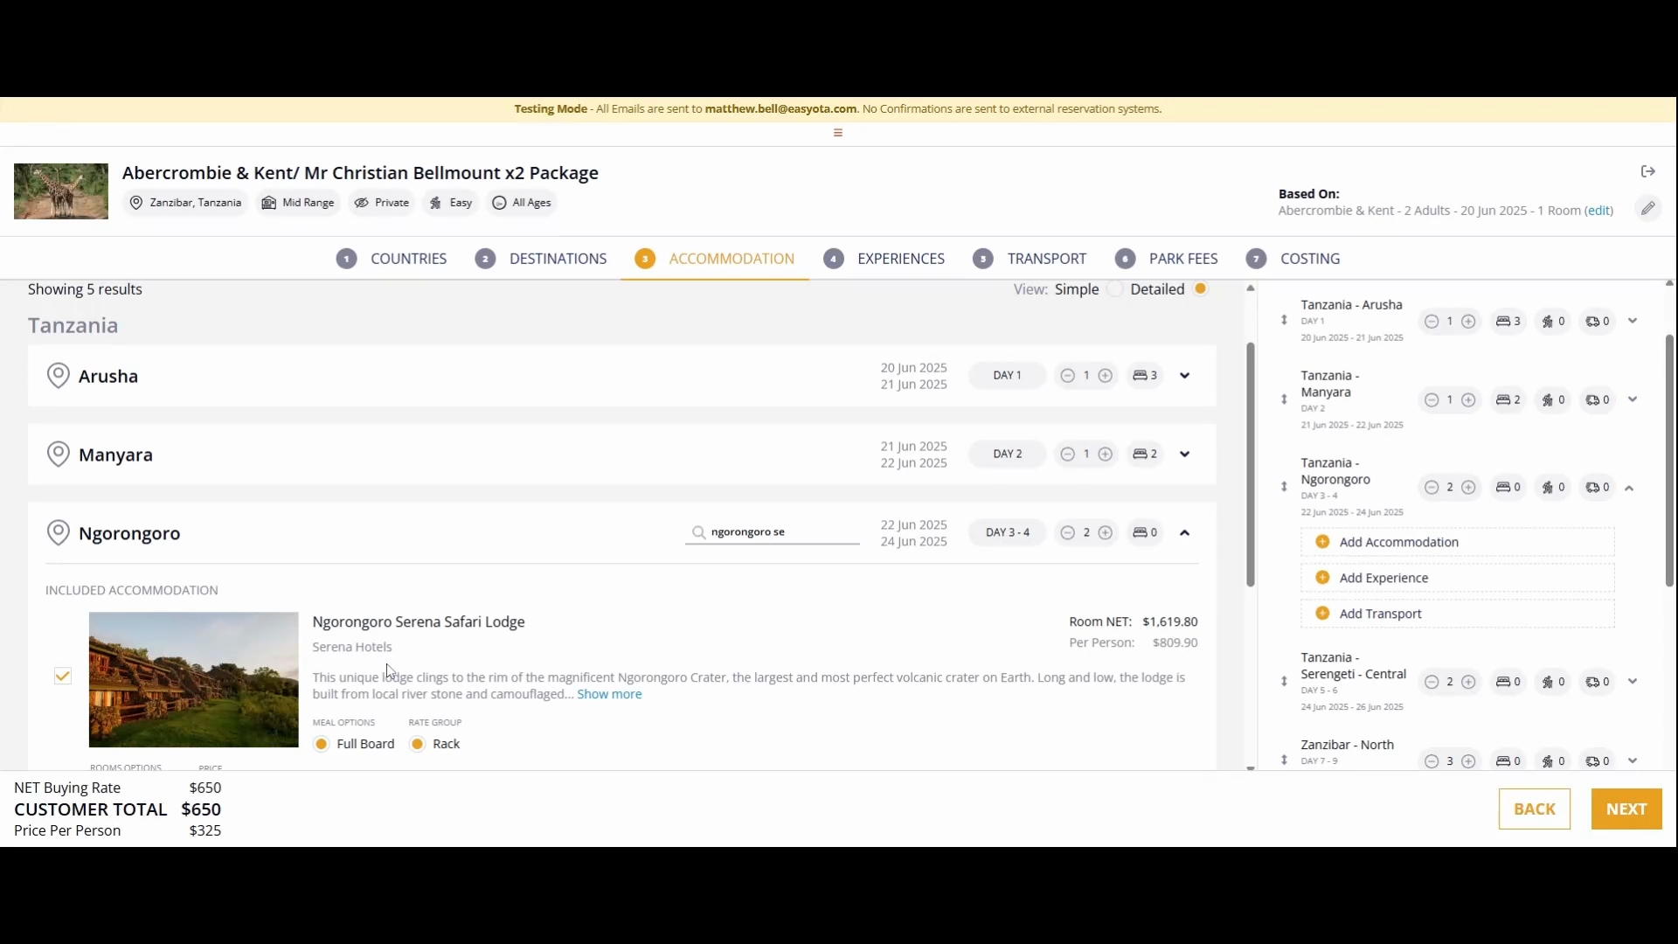Image resolution: width=1678 pixels, height=944 pixels.
Task: Toggle Ngorongoro Serena Safari Lodge checkbox
Action: tap(63, 676)
